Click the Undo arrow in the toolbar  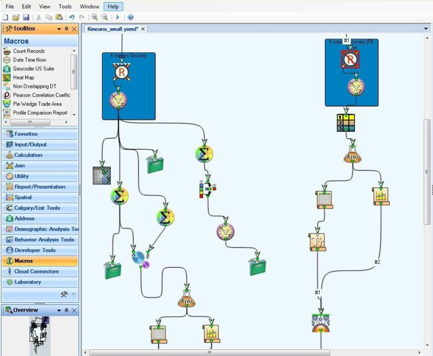pyautogui.click(x=72, y=17)
